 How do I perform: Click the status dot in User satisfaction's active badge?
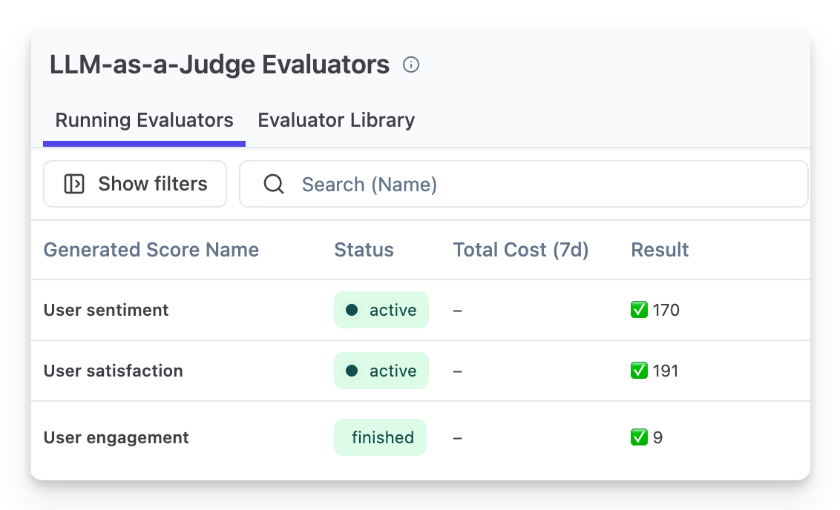coord(354,371)
